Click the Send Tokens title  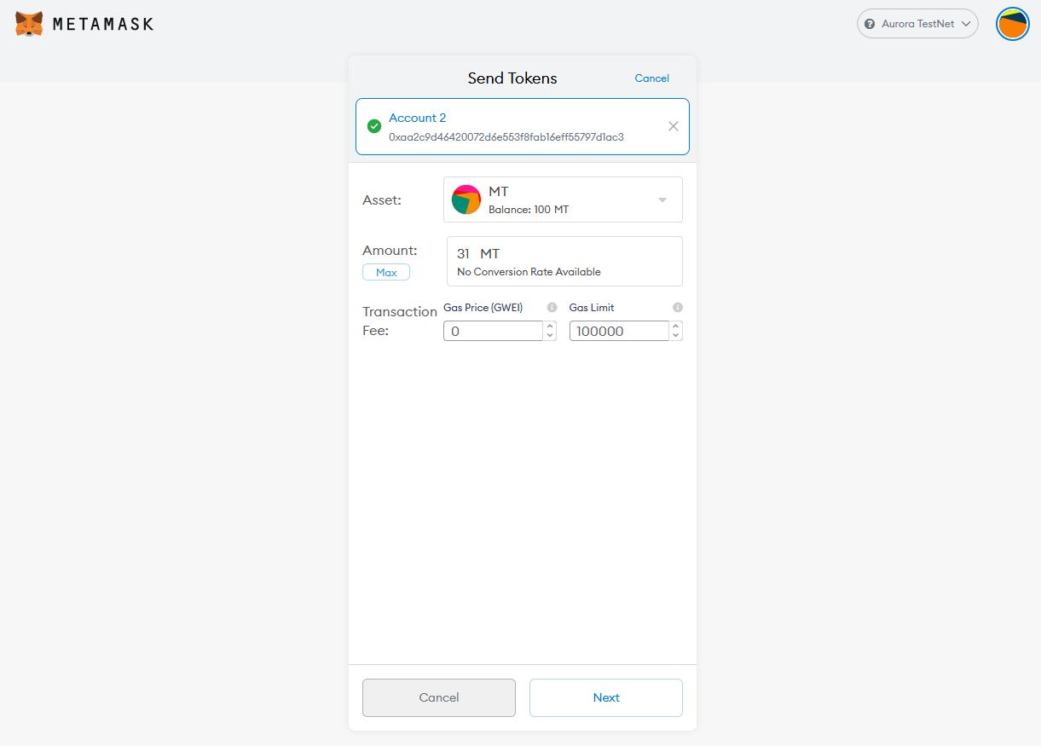coord(512,78)
